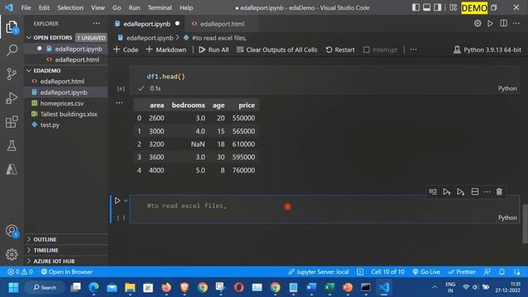Click the errors and warnings status indicator
528x297 pixels.
click(x=20, y=271)
